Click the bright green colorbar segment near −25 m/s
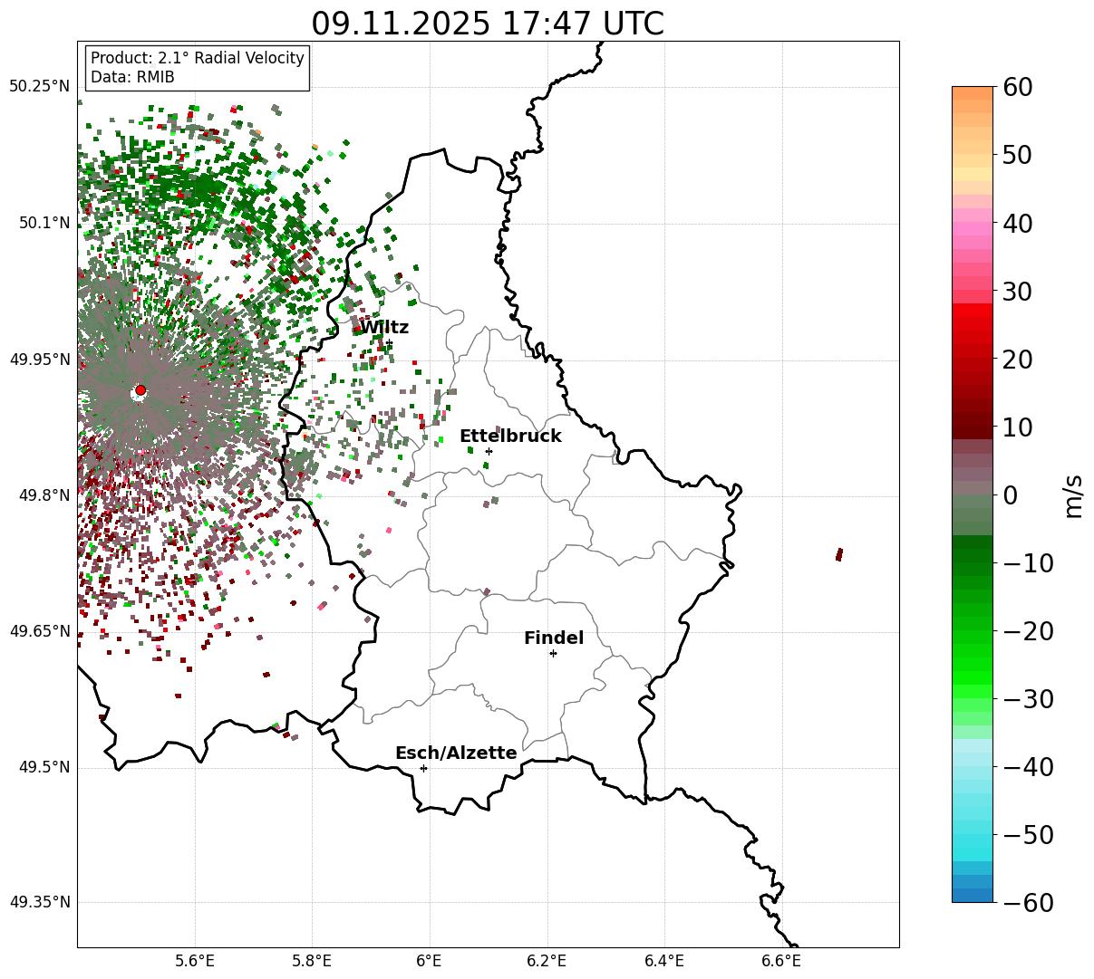The width and height of the screenshot is (1094, 979). (x=973, y=664)
